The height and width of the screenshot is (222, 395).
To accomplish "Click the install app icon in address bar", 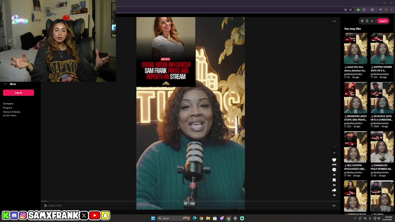I will tap(345, 10).
